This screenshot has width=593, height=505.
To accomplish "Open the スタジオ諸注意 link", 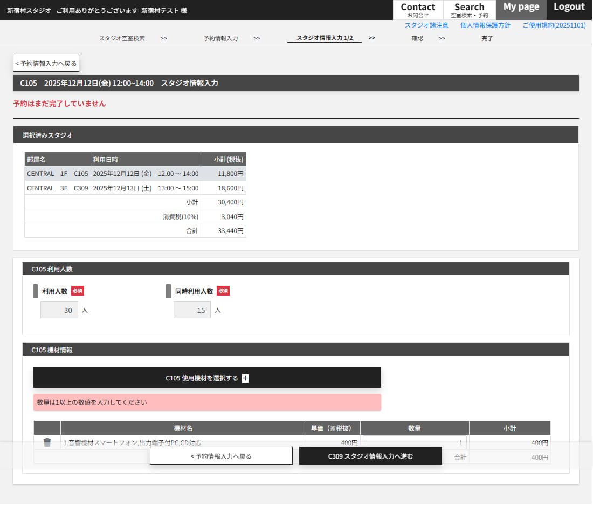I will [426, 25].
